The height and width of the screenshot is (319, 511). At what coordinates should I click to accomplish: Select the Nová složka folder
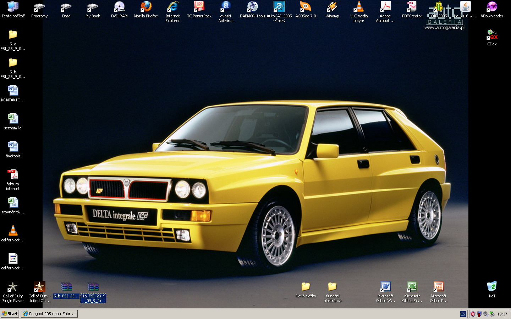(306, 287)
